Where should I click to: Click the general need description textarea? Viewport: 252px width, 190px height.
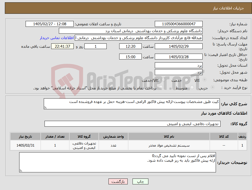(132, 104)
